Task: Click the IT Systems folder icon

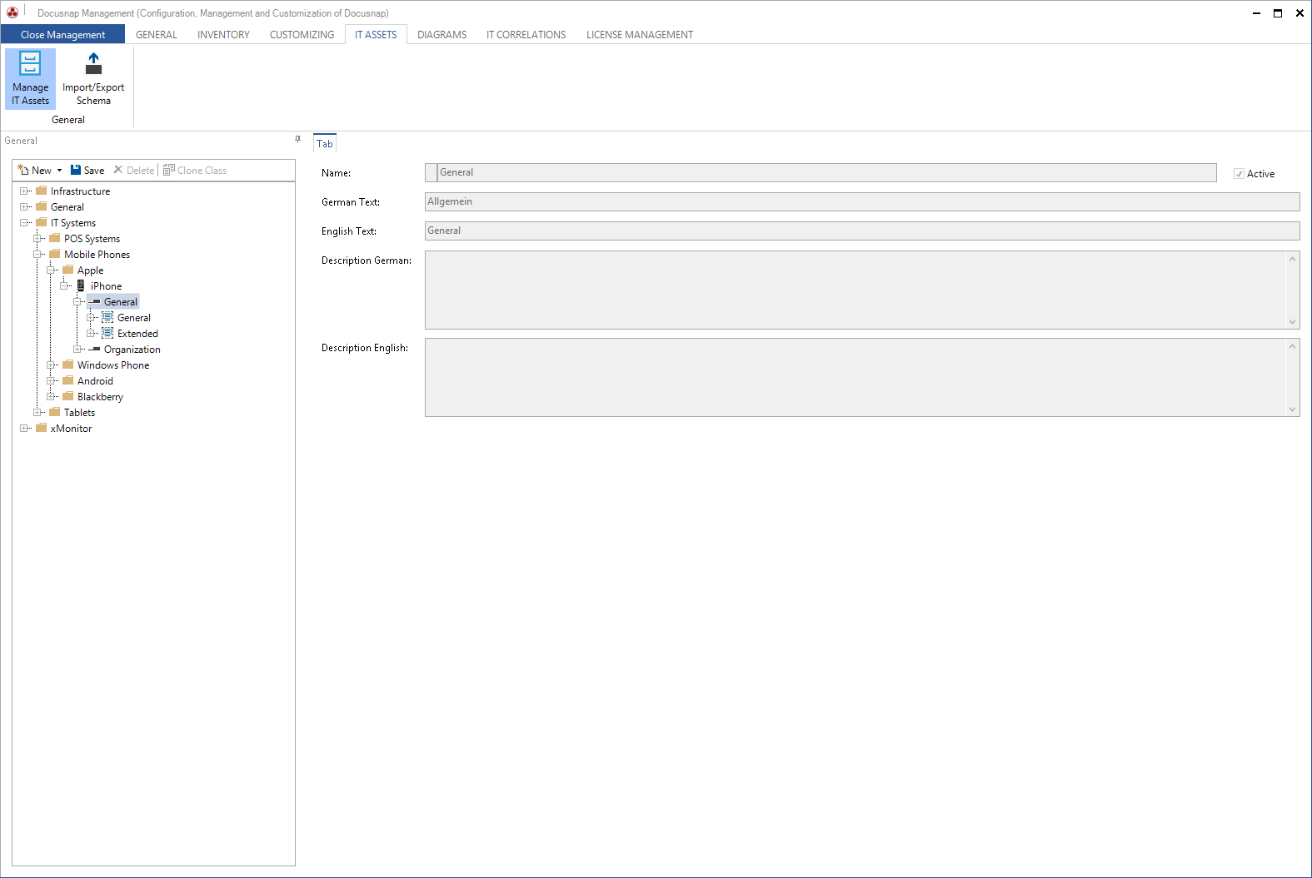Action: point(42,222)
